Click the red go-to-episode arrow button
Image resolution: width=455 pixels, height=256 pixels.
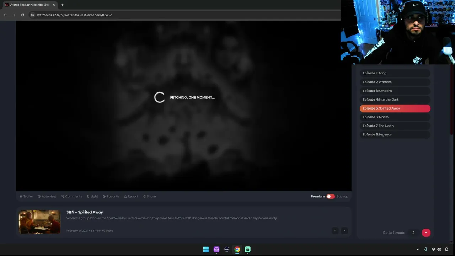click(426, 233)
